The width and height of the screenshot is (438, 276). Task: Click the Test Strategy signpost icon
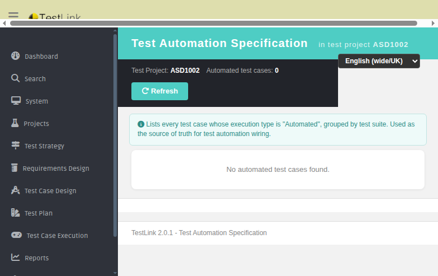[15, 146]
